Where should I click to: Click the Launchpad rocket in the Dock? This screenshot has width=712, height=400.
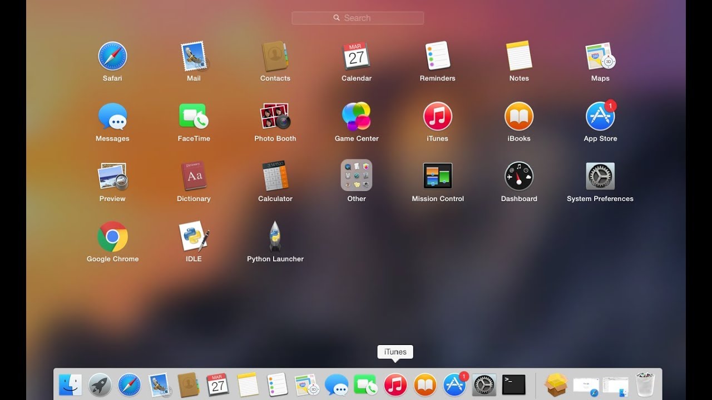click(x=100, y=384)
